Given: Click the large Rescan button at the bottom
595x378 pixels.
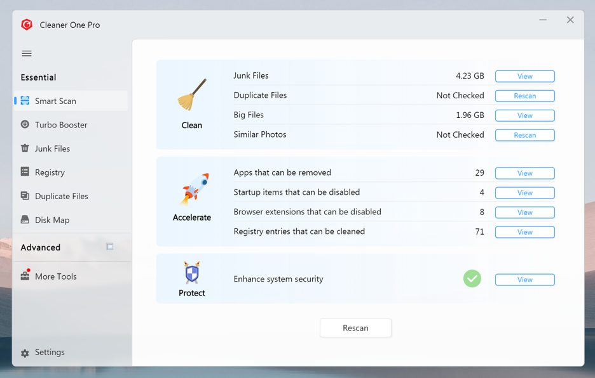Looking at the screenshot, I should 355,328.
